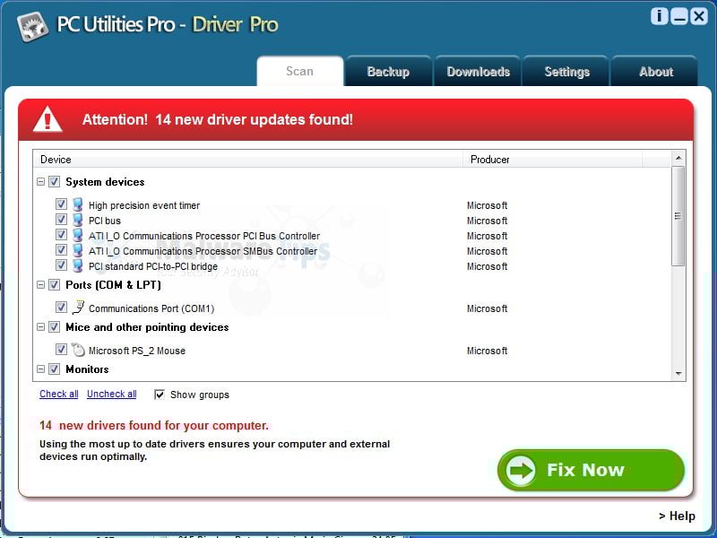Open the About tab

click(x=656, y=72)
